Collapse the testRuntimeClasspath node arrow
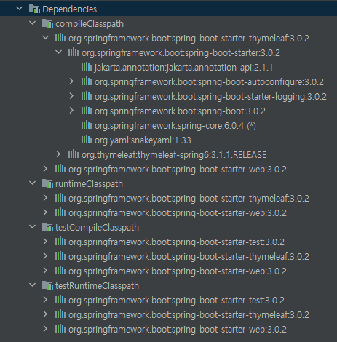Screen dimensions: 337x342 click(x=32, y=285)
